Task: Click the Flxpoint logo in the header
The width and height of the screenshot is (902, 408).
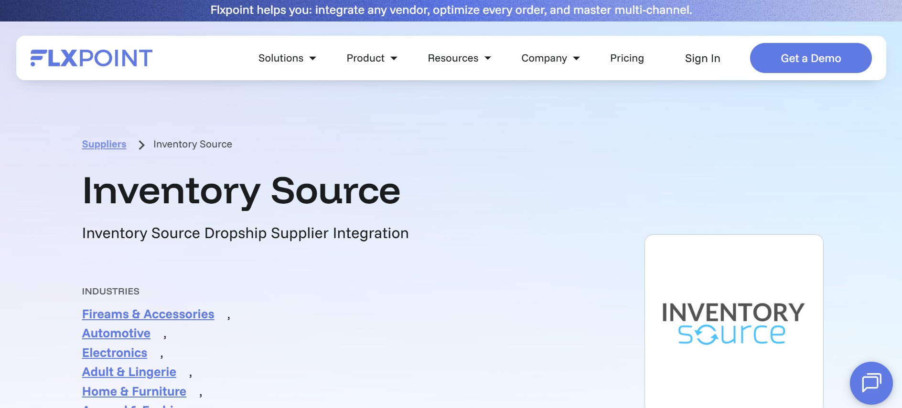Action: click(x=91, y=58)
